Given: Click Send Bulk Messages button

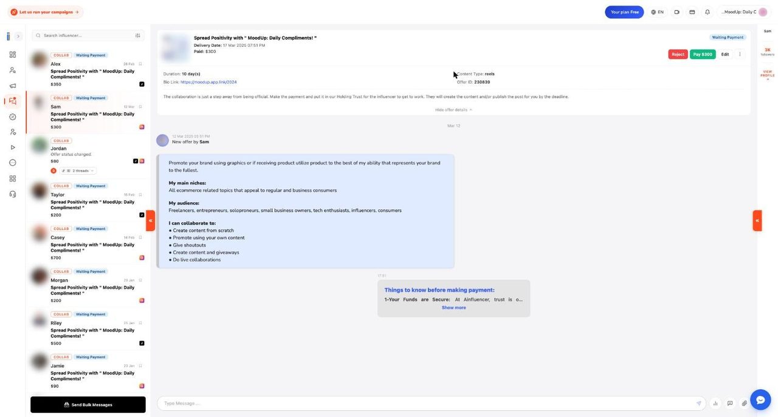Looking at the screenshot, I should [x=88, y=404].
